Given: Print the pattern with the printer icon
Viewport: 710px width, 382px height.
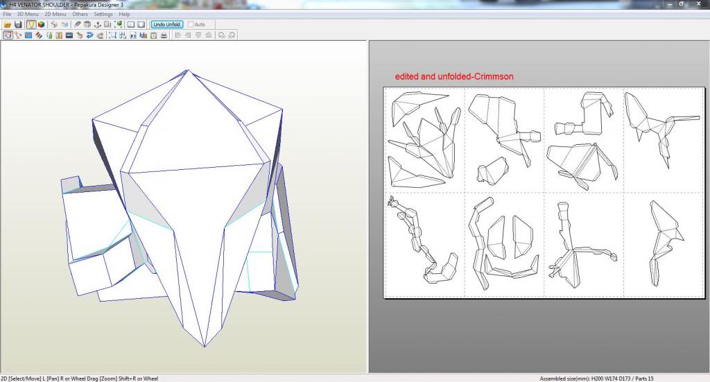Looking at the screenshot, I should [x=164, y=35].
